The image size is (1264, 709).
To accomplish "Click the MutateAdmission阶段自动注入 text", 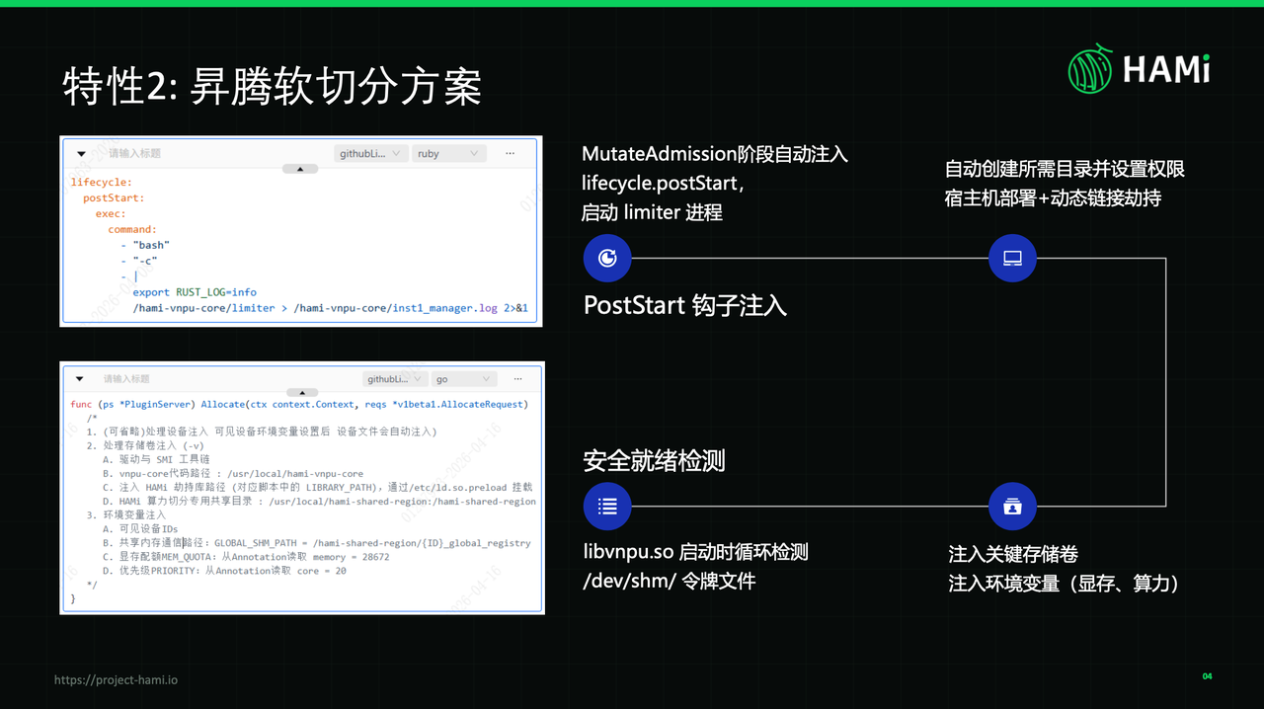I will (715, 154).
